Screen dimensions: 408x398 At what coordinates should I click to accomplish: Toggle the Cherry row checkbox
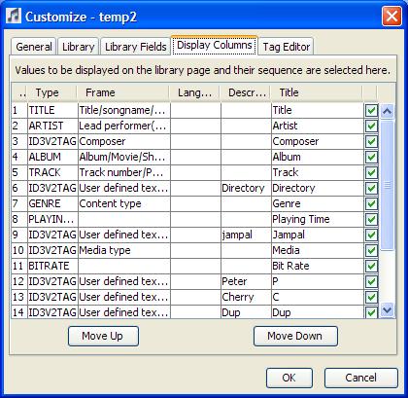click(371, 298)
